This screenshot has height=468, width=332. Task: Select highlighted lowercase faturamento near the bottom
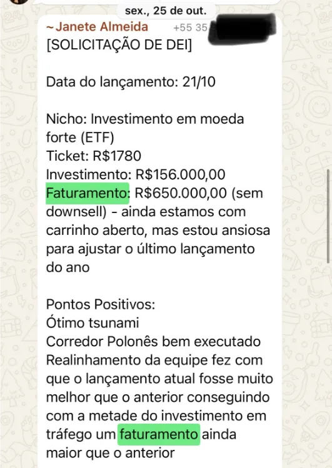[x=159, y=434]
